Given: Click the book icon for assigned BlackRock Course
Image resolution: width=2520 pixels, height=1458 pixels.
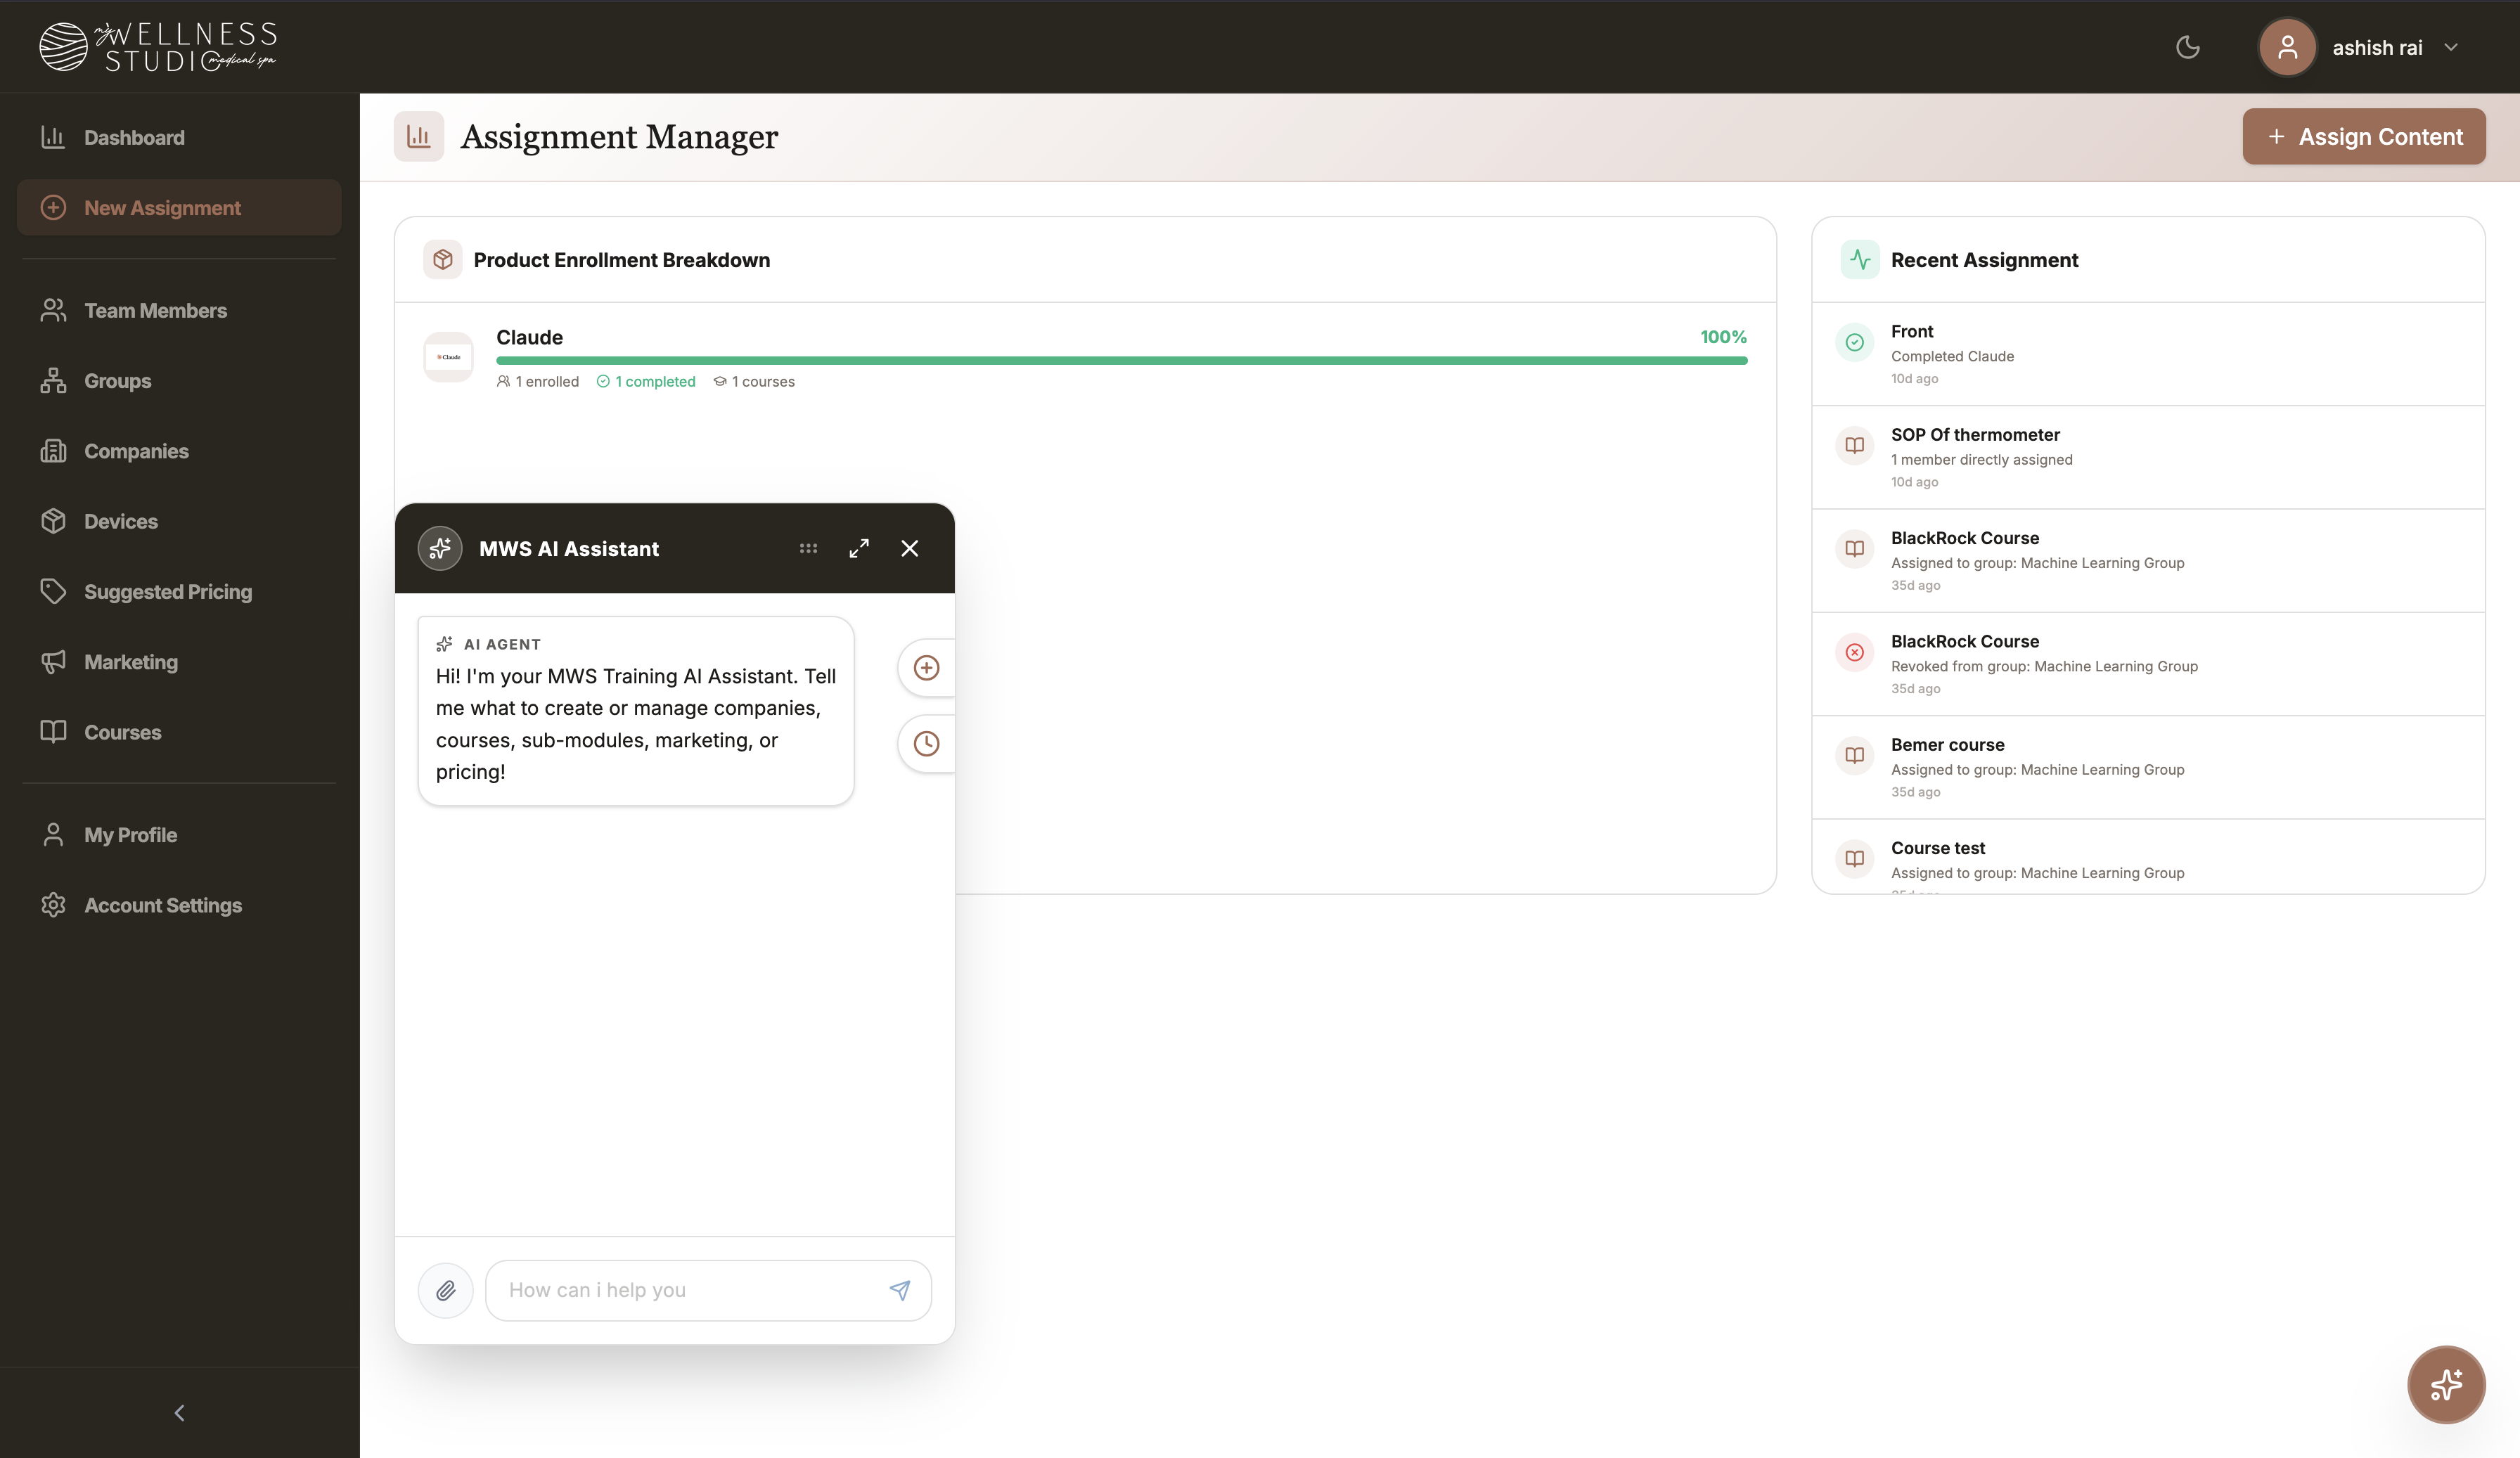Looking at the screenshot, I should [1854, 548].
